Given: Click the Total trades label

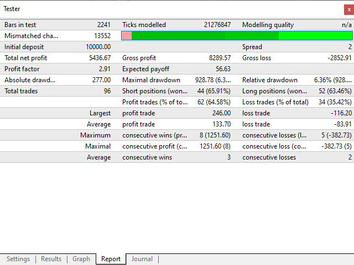Looking at the screenshot, I should coord(21,91).
